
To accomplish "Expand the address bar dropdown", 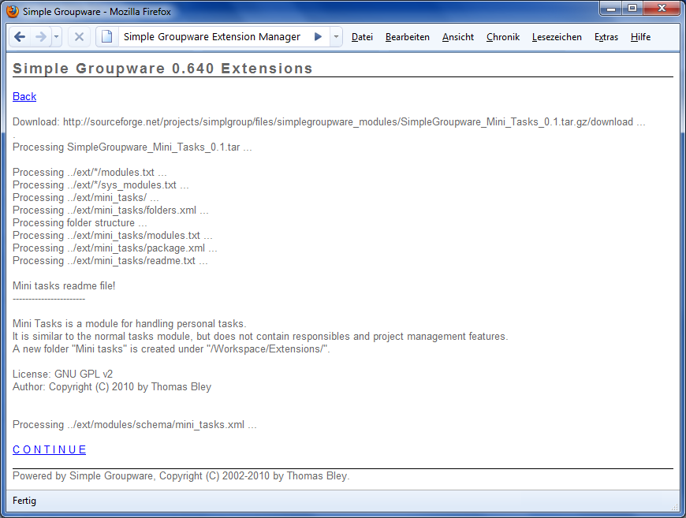I will click(336, 37).
